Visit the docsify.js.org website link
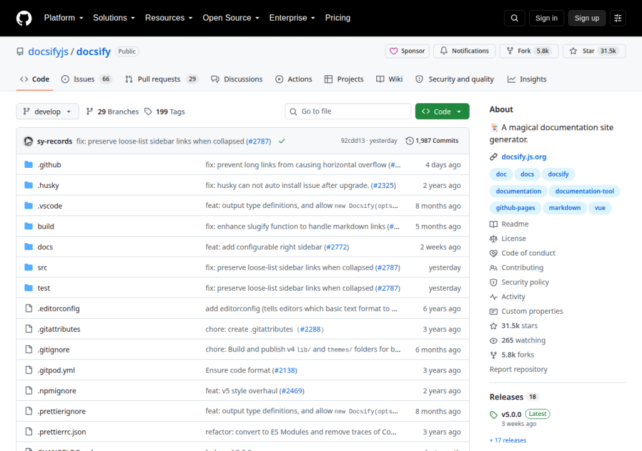The width and height of the screenshot is (642, 451). 524,157
